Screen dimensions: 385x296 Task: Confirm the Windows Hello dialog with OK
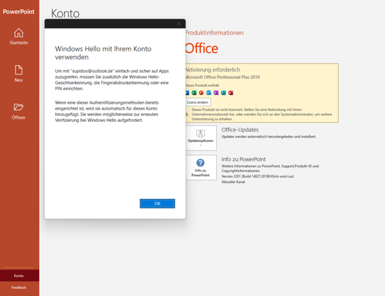157,203
